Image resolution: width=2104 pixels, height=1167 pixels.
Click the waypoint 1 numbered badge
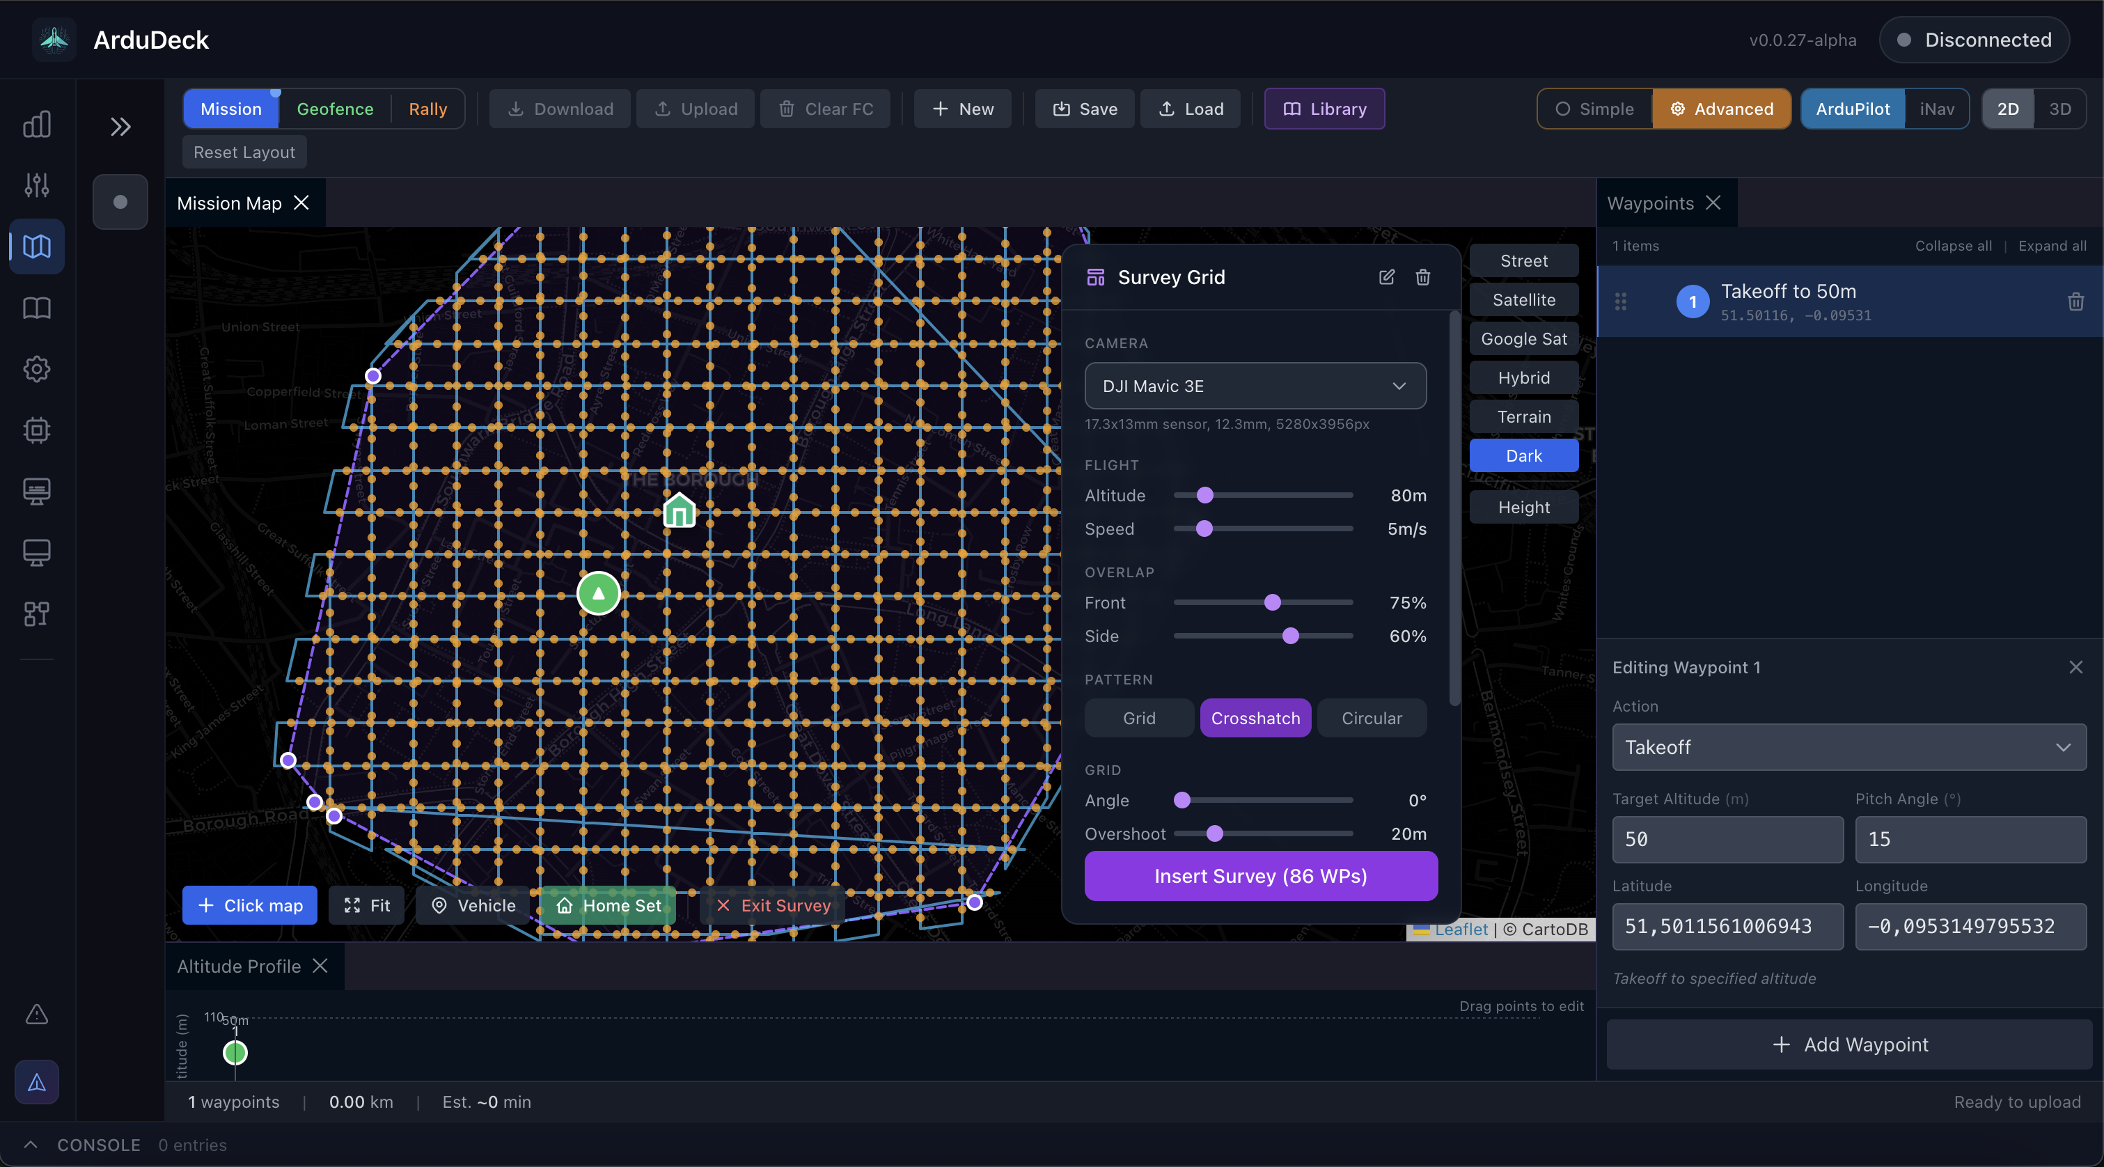pos(1693,302)
